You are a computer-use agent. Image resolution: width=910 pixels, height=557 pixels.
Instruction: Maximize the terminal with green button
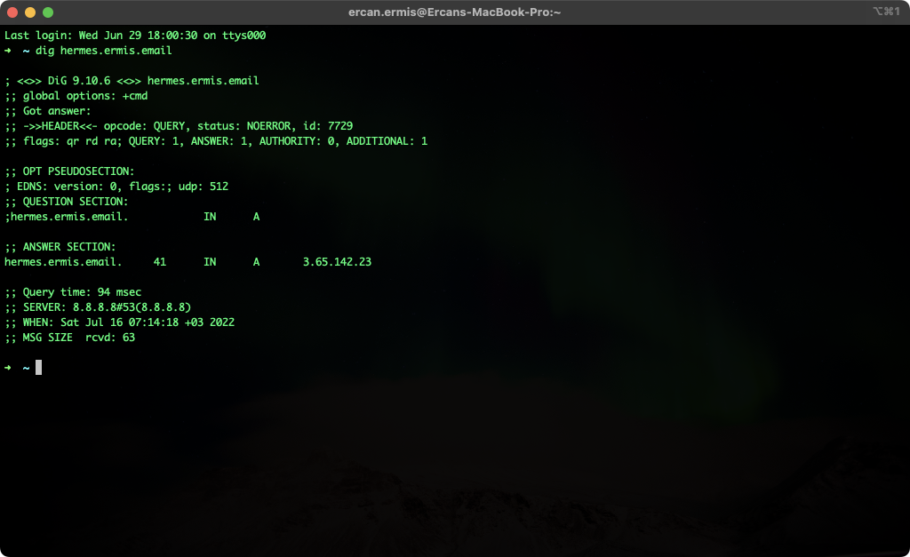[48, 12]
